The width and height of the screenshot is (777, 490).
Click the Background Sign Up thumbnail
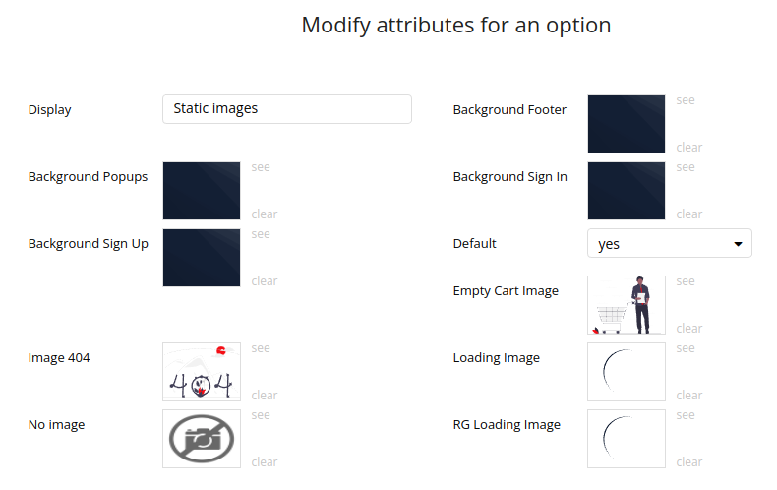coord(202,258)
